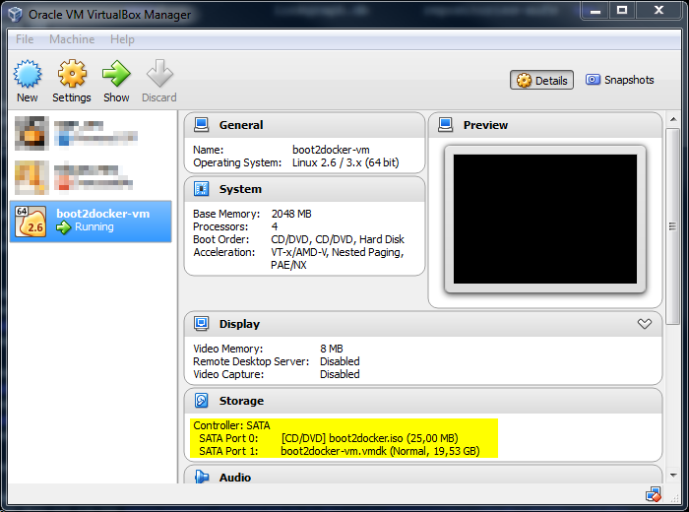Click the Remote Desktop Server 'Disabled' value
Viewport: 689px width, 512px height.
tap(340, 361)
